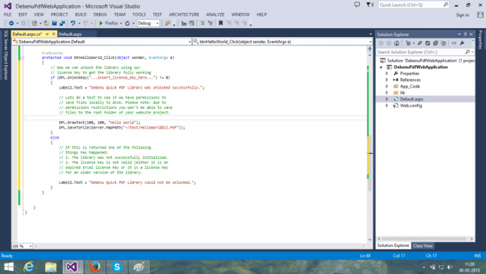Click the Home icon in Solution Explorer
This screenshot has height=274, width=486.
point(396,43)
